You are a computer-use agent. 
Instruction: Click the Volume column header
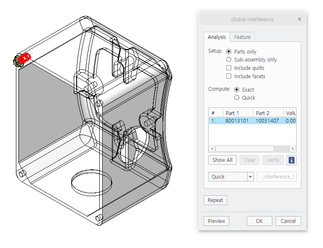tap(290, 113)
